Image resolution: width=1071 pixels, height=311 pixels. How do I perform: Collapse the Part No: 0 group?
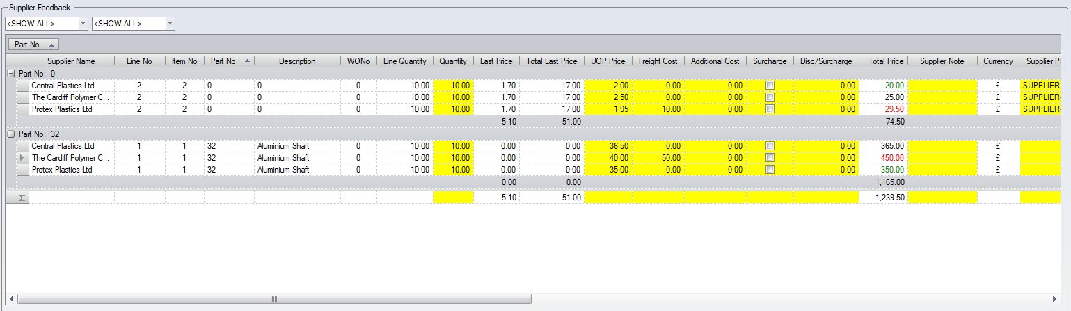pos(11,73)
